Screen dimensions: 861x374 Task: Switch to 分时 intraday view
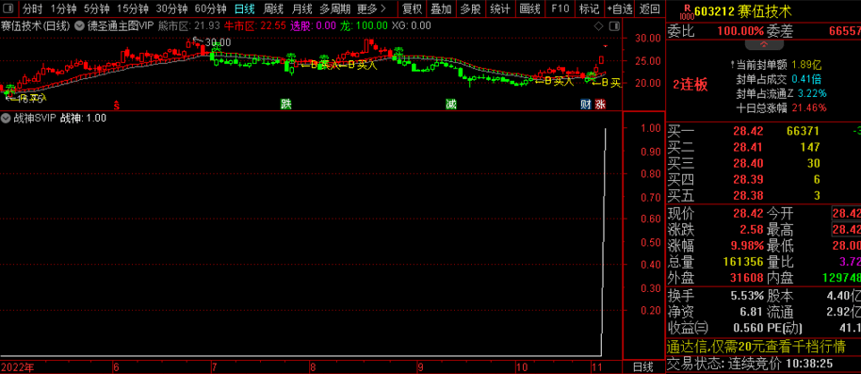[x=32, y=8]
